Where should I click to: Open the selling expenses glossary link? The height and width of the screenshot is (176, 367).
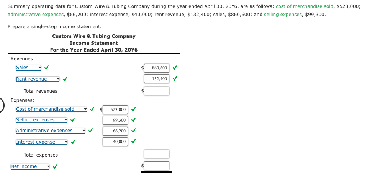pos(283,15)
